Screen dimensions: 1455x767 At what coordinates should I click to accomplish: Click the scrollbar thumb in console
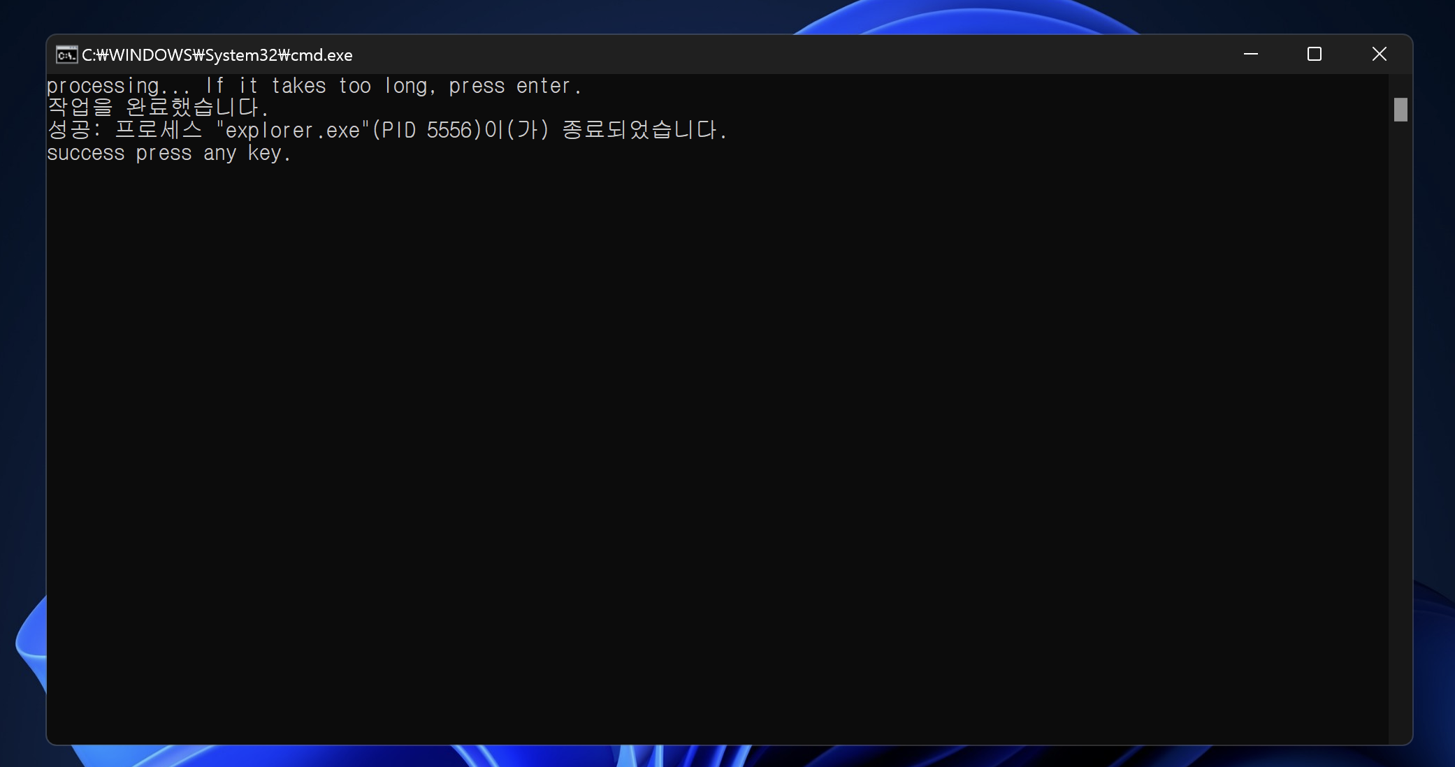pos(1400,110)
